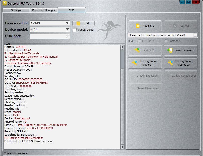Switch to the Settings tab
Viewport: 203px width, 156px height.
pos(16,10)
